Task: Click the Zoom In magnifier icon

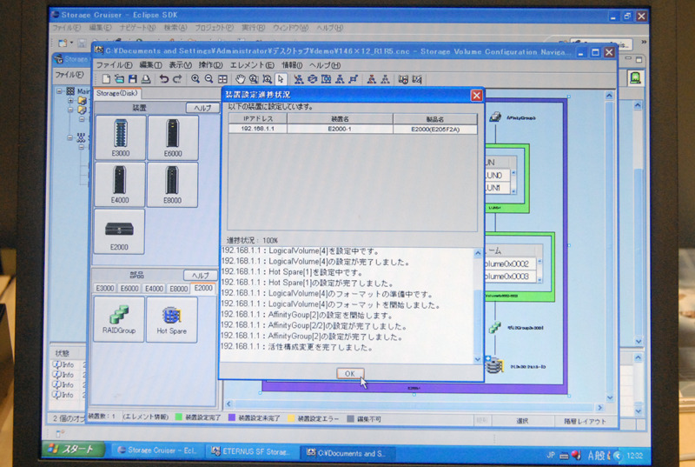Action: click(x=195, y=79)
